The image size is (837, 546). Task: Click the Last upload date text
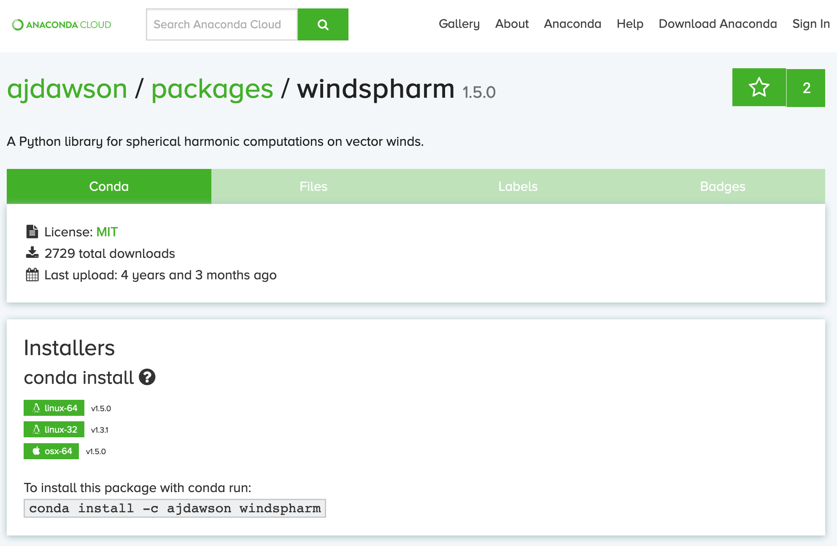pyautogui.click(x=160, y=275)
